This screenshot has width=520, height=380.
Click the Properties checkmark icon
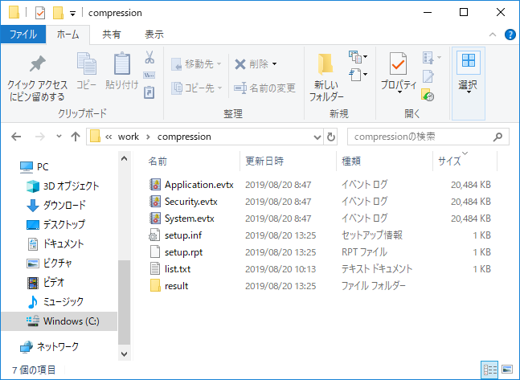[x=398, y=63]
